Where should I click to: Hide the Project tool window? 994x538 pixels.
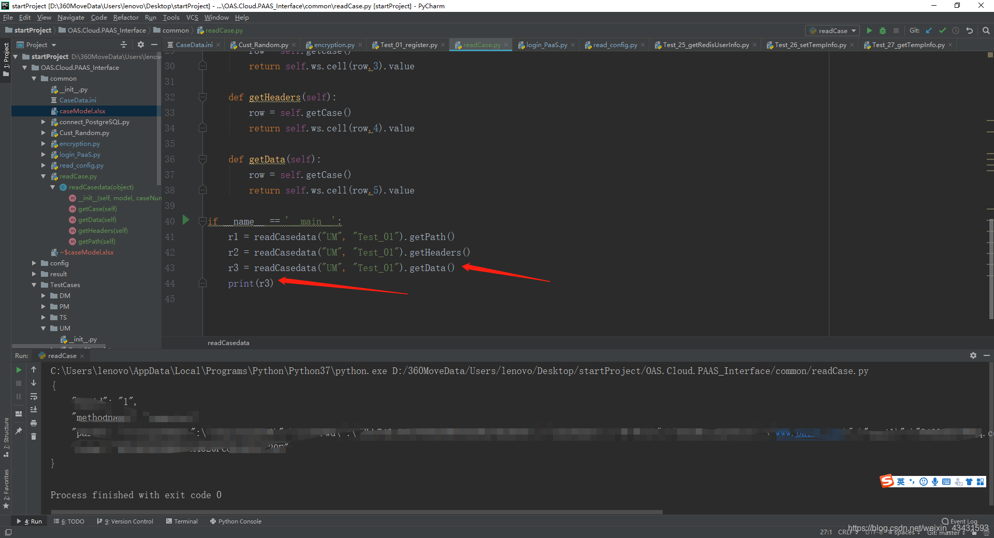coord(154,45)
